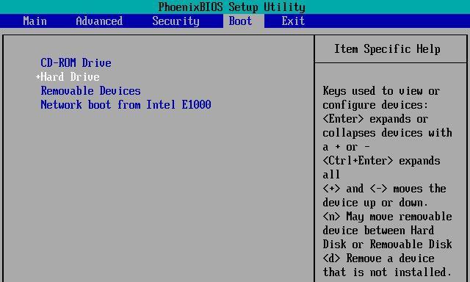The image size is (470, 282).
Task: Expand Hard Drive using the plus sign
Action: pos(38,76)
